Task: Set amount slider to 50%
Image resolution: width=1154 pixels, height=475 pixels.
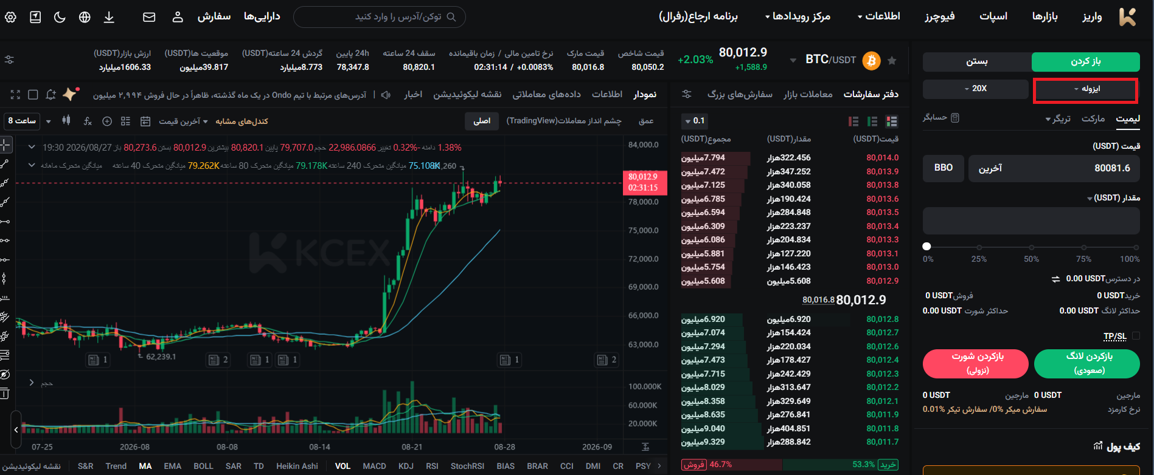Action: coord(1032,247)
